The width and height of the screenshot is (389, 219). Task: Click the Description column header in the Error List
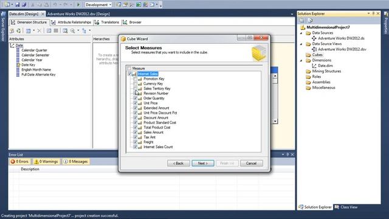pyautogui.click(x=30, y=169)
